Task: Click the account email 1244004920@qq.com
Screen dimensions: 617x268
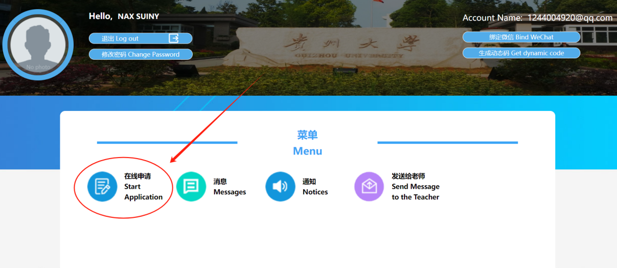Action: 569,18
